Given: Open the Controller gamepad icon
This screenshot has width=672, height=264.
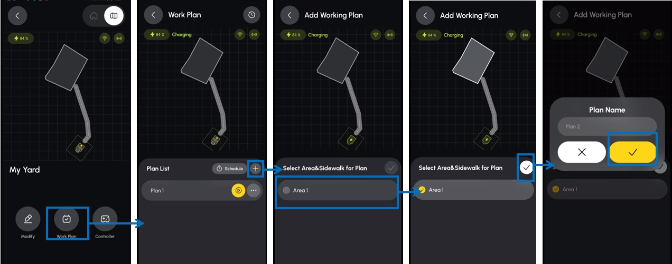Looking at the screenshot, I should tap(105, 219).
